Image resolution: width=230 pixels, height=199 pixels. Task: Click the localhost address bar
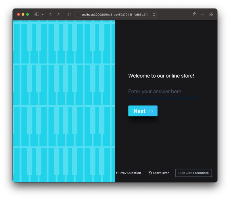(x=115, y=14)
